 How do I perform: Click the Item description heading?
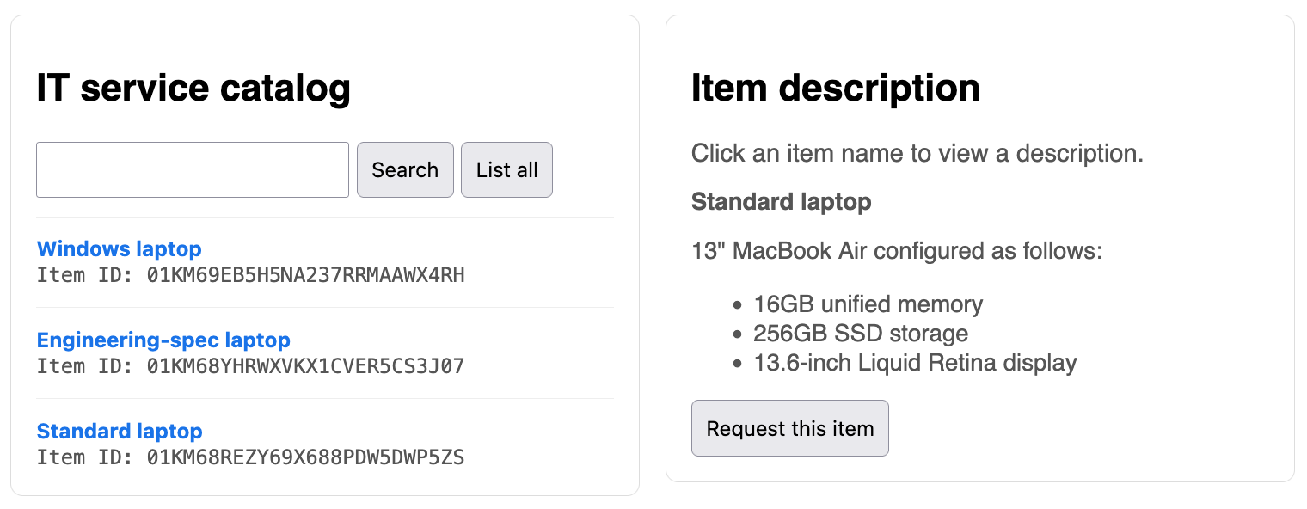pyautogui.click(x=835, y=89)
